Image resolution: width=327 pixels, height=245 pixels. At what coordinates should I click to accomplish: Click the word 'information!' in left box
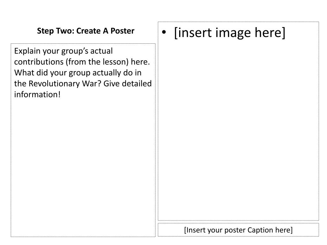[x=37, y=94]
